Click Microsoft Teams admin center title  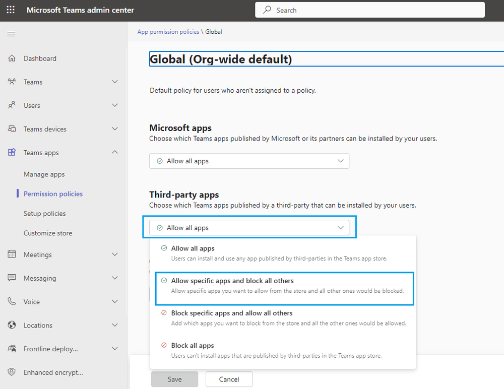click(x=80, y=10)
